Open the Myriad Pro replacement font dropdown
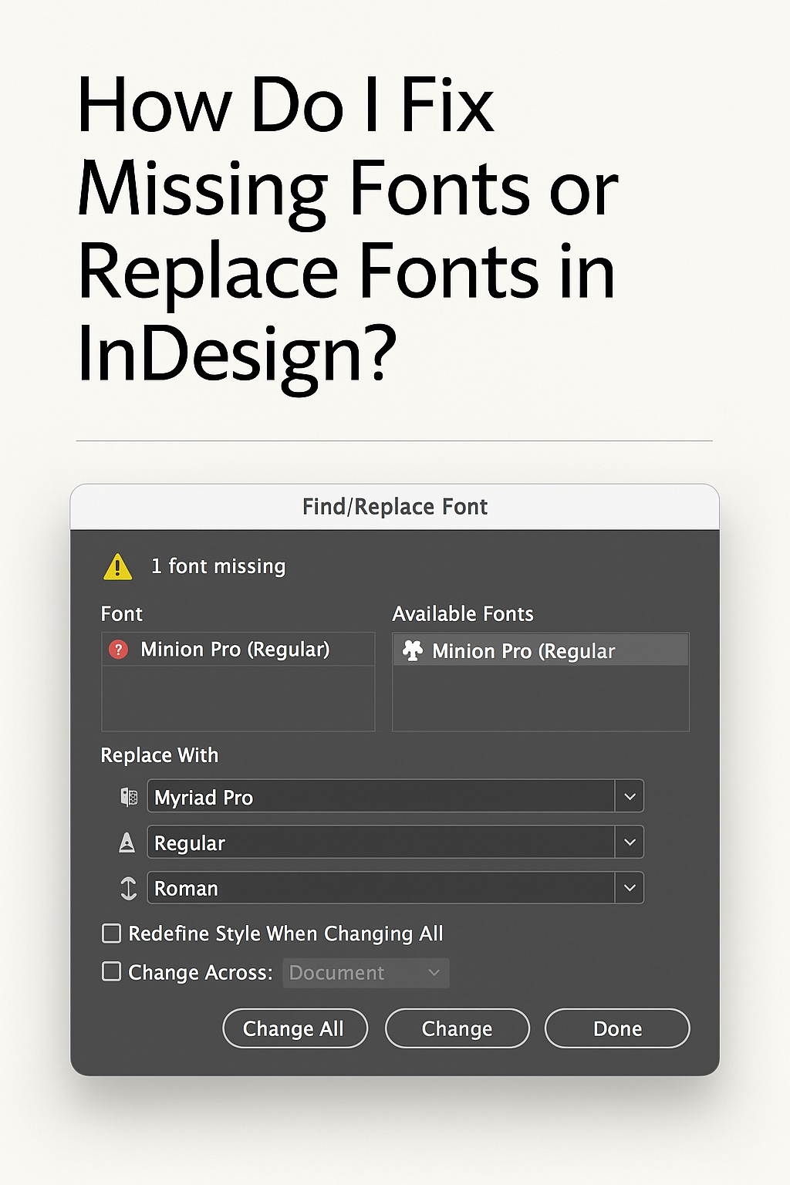This screenshot has width=790, height=1185. pos(630,796)
